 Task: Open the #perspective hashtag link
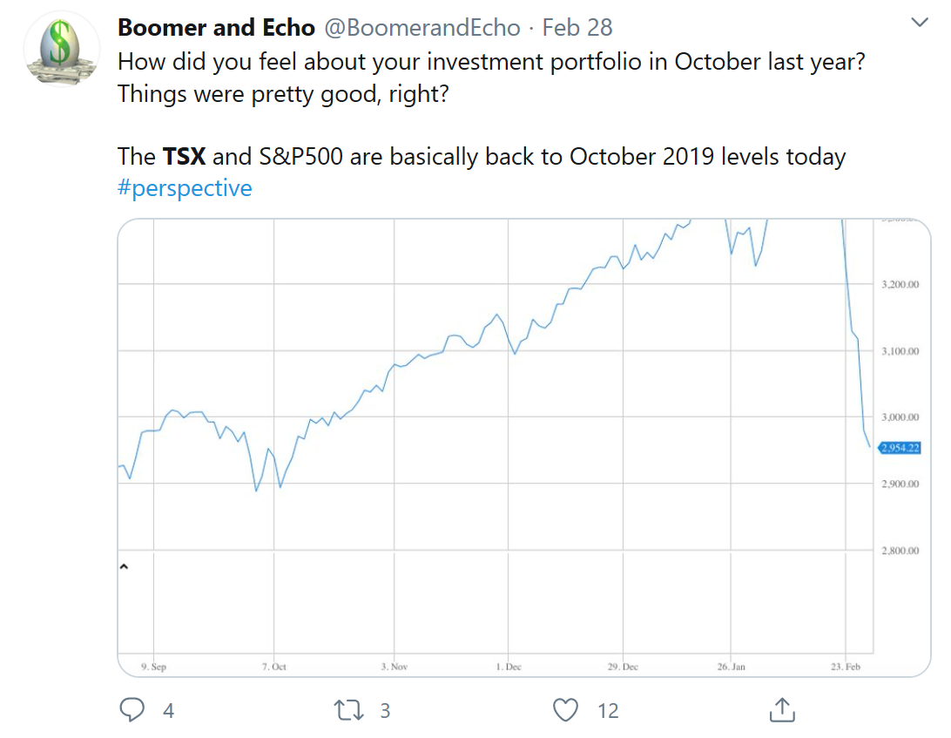(185, 188)
